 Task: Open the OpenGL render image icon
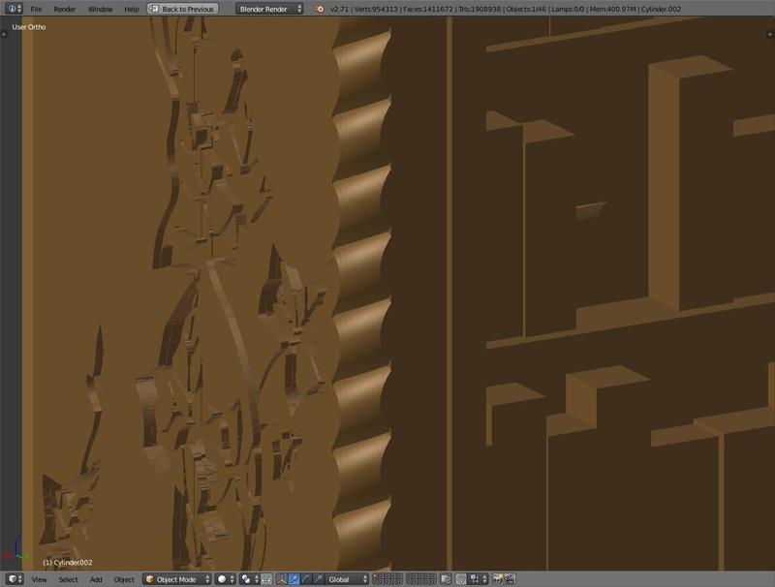click(x=496, y=577)
